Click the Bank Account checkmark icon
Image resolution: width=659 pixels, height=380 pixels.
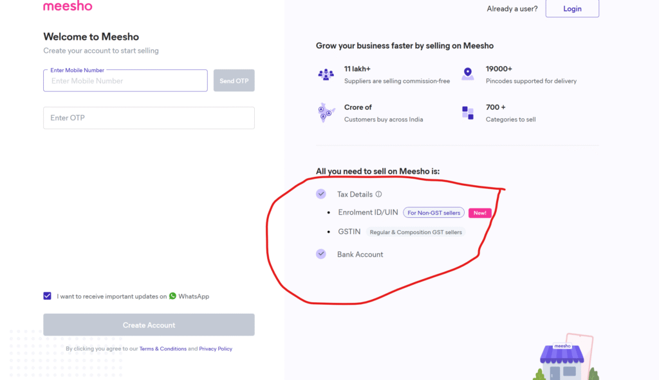321,254
